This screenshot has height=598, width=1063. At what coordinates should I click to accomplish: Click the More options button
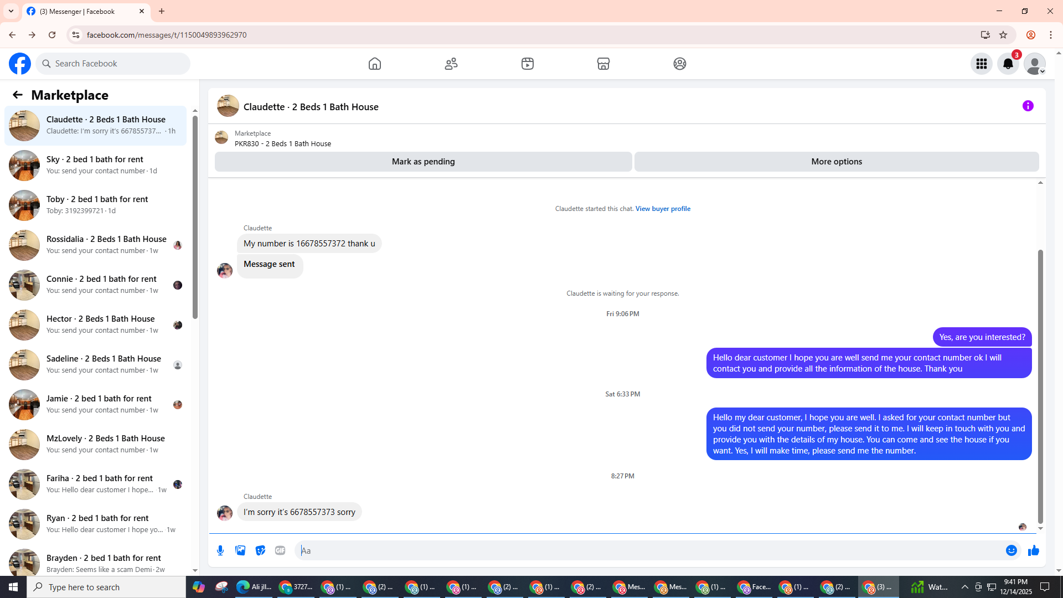(x=836, y=162)
